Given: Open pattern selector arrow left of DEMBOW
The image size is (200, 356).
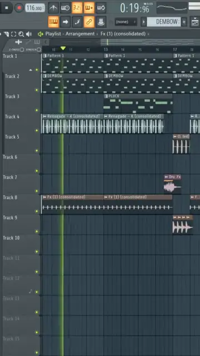Looking at the screenshot, I should click(143, 22).
